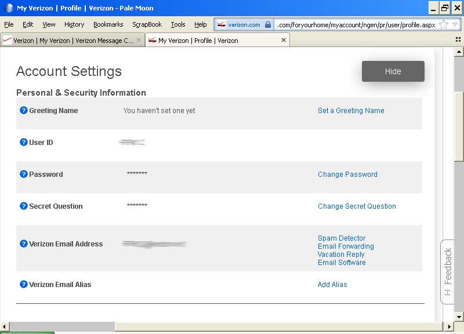Click the 'User ID' label text

pos(41,143)
